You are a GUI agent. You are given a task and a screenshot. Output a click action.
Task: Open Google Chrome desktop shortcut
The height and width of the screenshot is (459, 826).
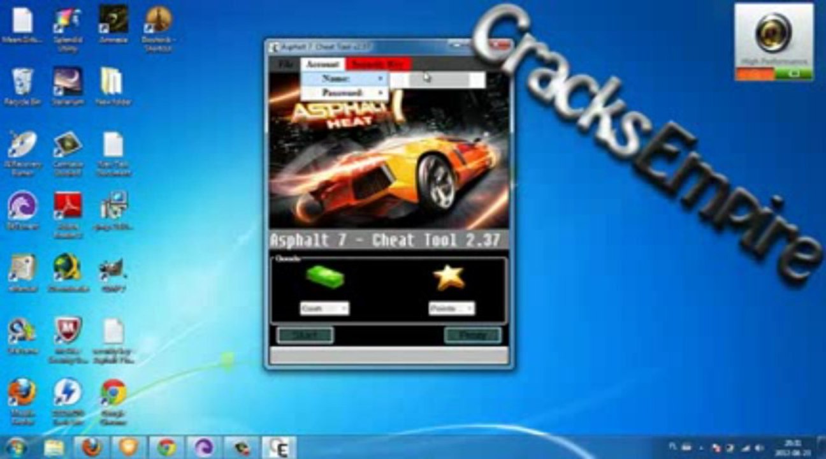click(113, 402)
